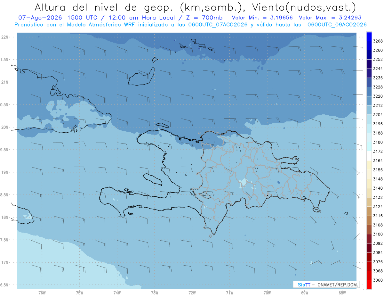Click the 76W longitude label
Screen dimensions: 384x297
tap(42, 293)
